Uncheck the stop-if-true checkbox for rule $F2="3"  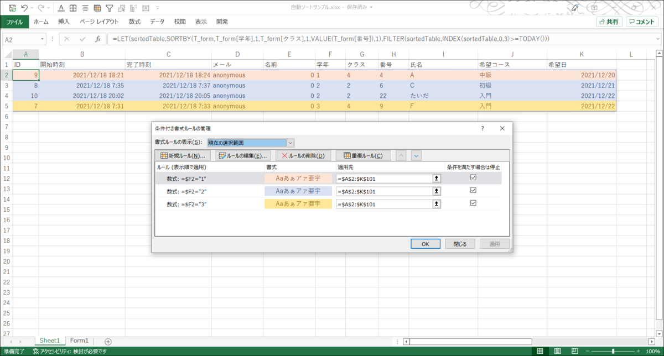pyautogui.click(x=474, y=203)
